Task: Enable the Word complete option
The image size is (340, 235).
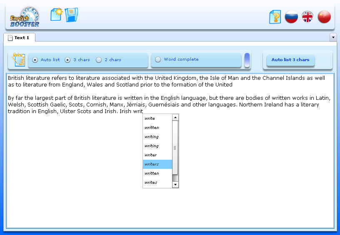Action: coord(158,59)
